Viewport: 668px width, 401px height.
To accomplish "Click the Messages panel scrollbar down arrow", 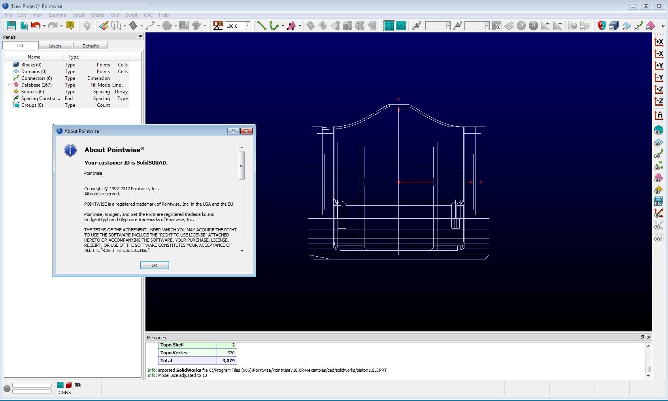I will point(648,376).
